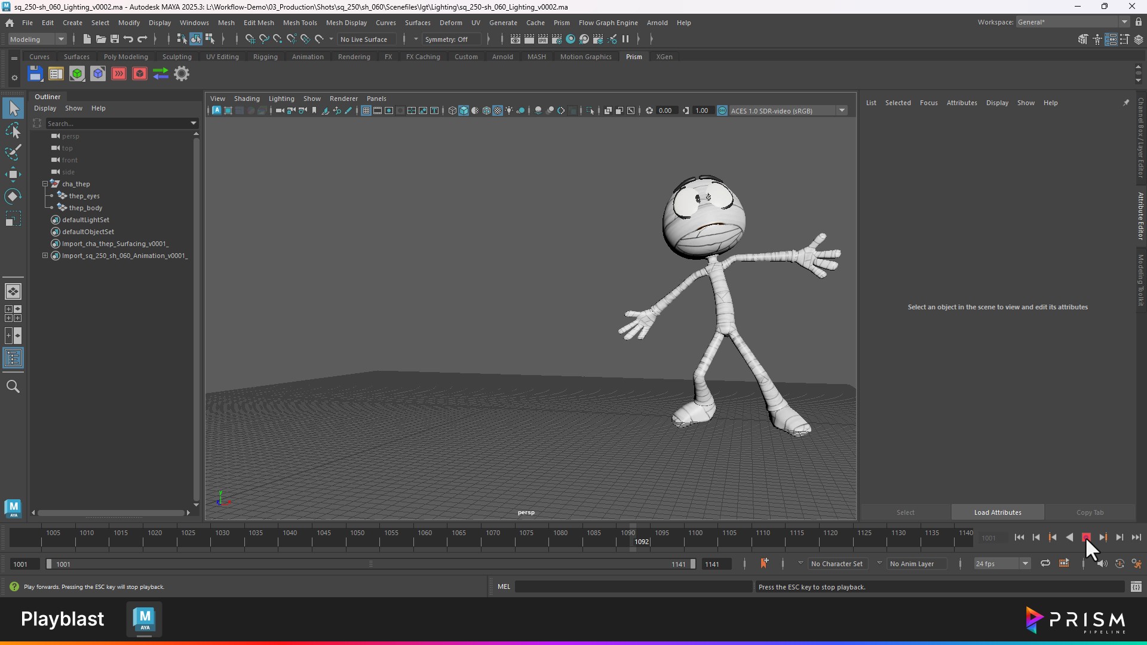Click the set bookmark icon near range slider

pos(764,564)
